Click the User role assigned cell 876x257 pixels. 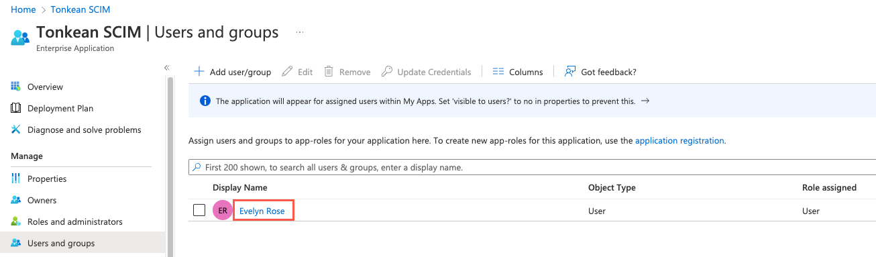click(x=811, y=211)
